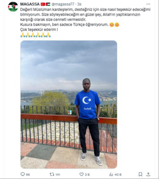Click the retweet count 141
The height and width of the screenshot is (179, 159).
click(x=58, y=175)
